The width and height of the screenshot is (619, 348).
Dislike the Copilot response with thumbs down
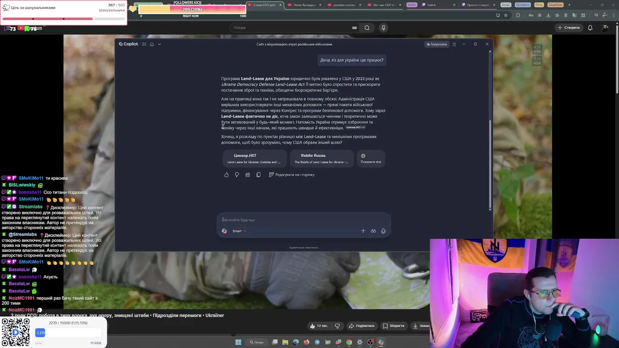click(237, 174)
